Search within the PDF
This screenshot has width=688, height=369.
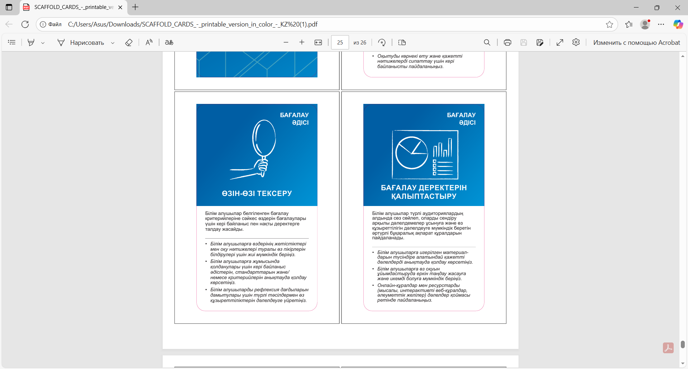[x=487, y=43]
